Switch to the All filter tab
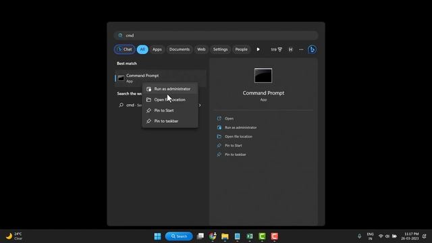Image resolution: width=432 pixels, height=243 pixels. click(x=142, y=49)
